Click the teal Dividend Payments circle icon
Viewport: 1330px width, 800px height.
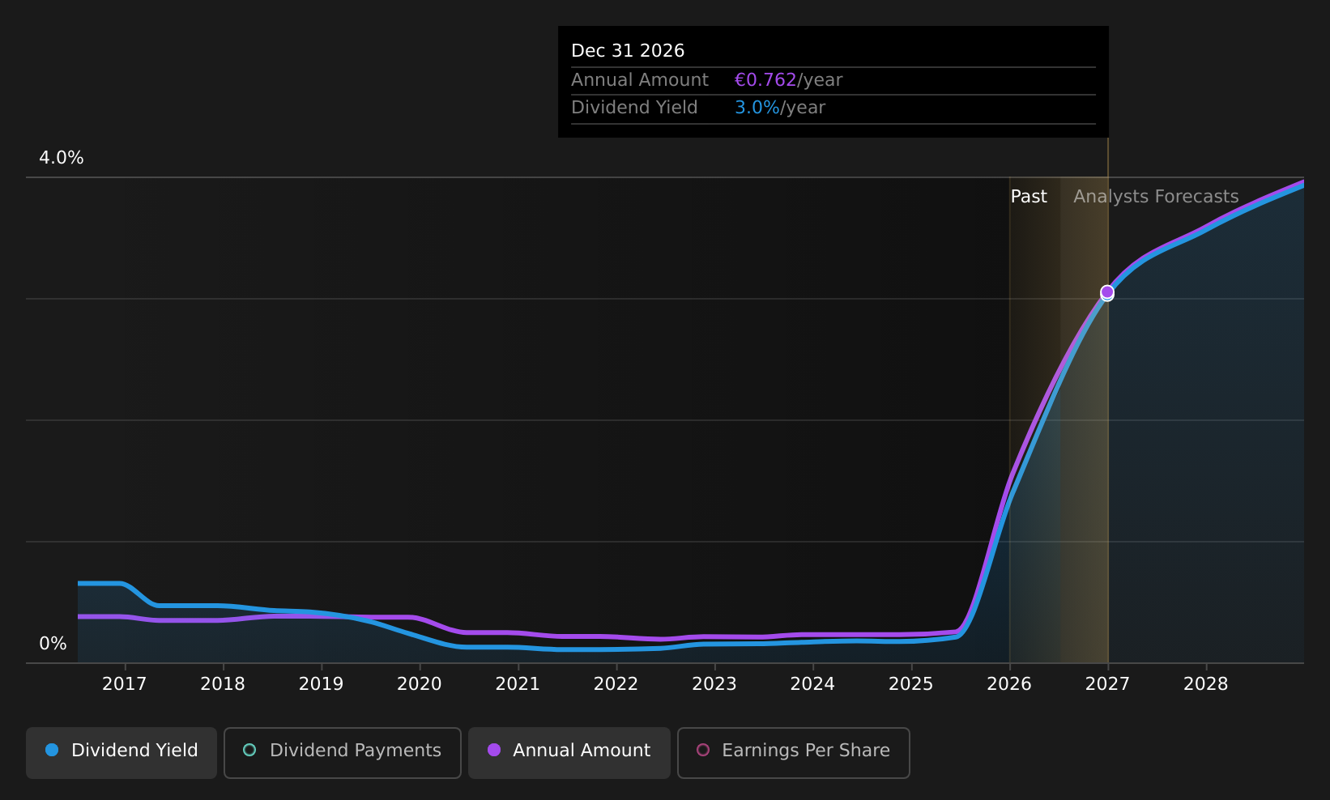pos(249,750)
